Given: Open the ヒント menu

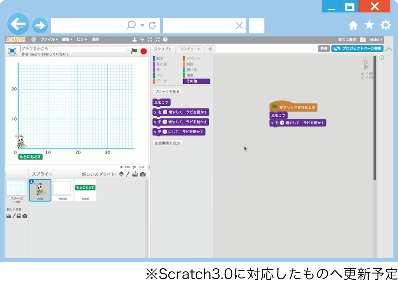Looking at the screenshot, I should pos(82,40).
